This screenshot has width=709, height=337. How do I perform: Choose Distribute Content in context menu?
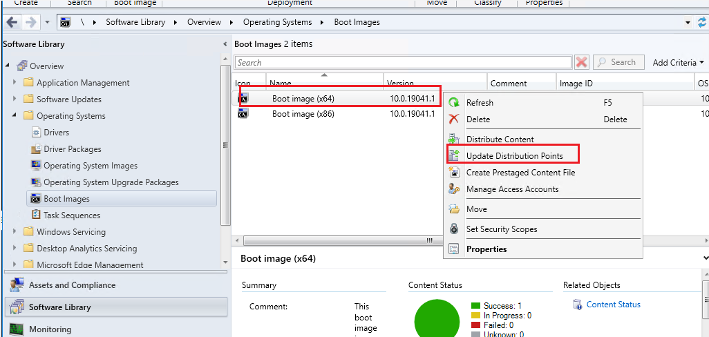pos(542,139)
